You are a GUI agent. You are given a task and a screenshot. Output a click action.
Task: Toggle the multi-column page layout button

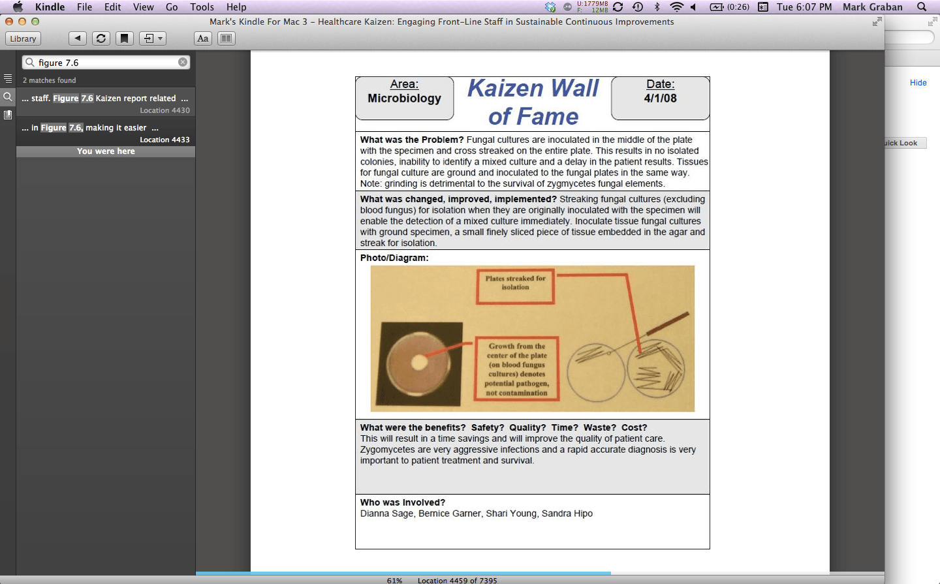(226, 38)
